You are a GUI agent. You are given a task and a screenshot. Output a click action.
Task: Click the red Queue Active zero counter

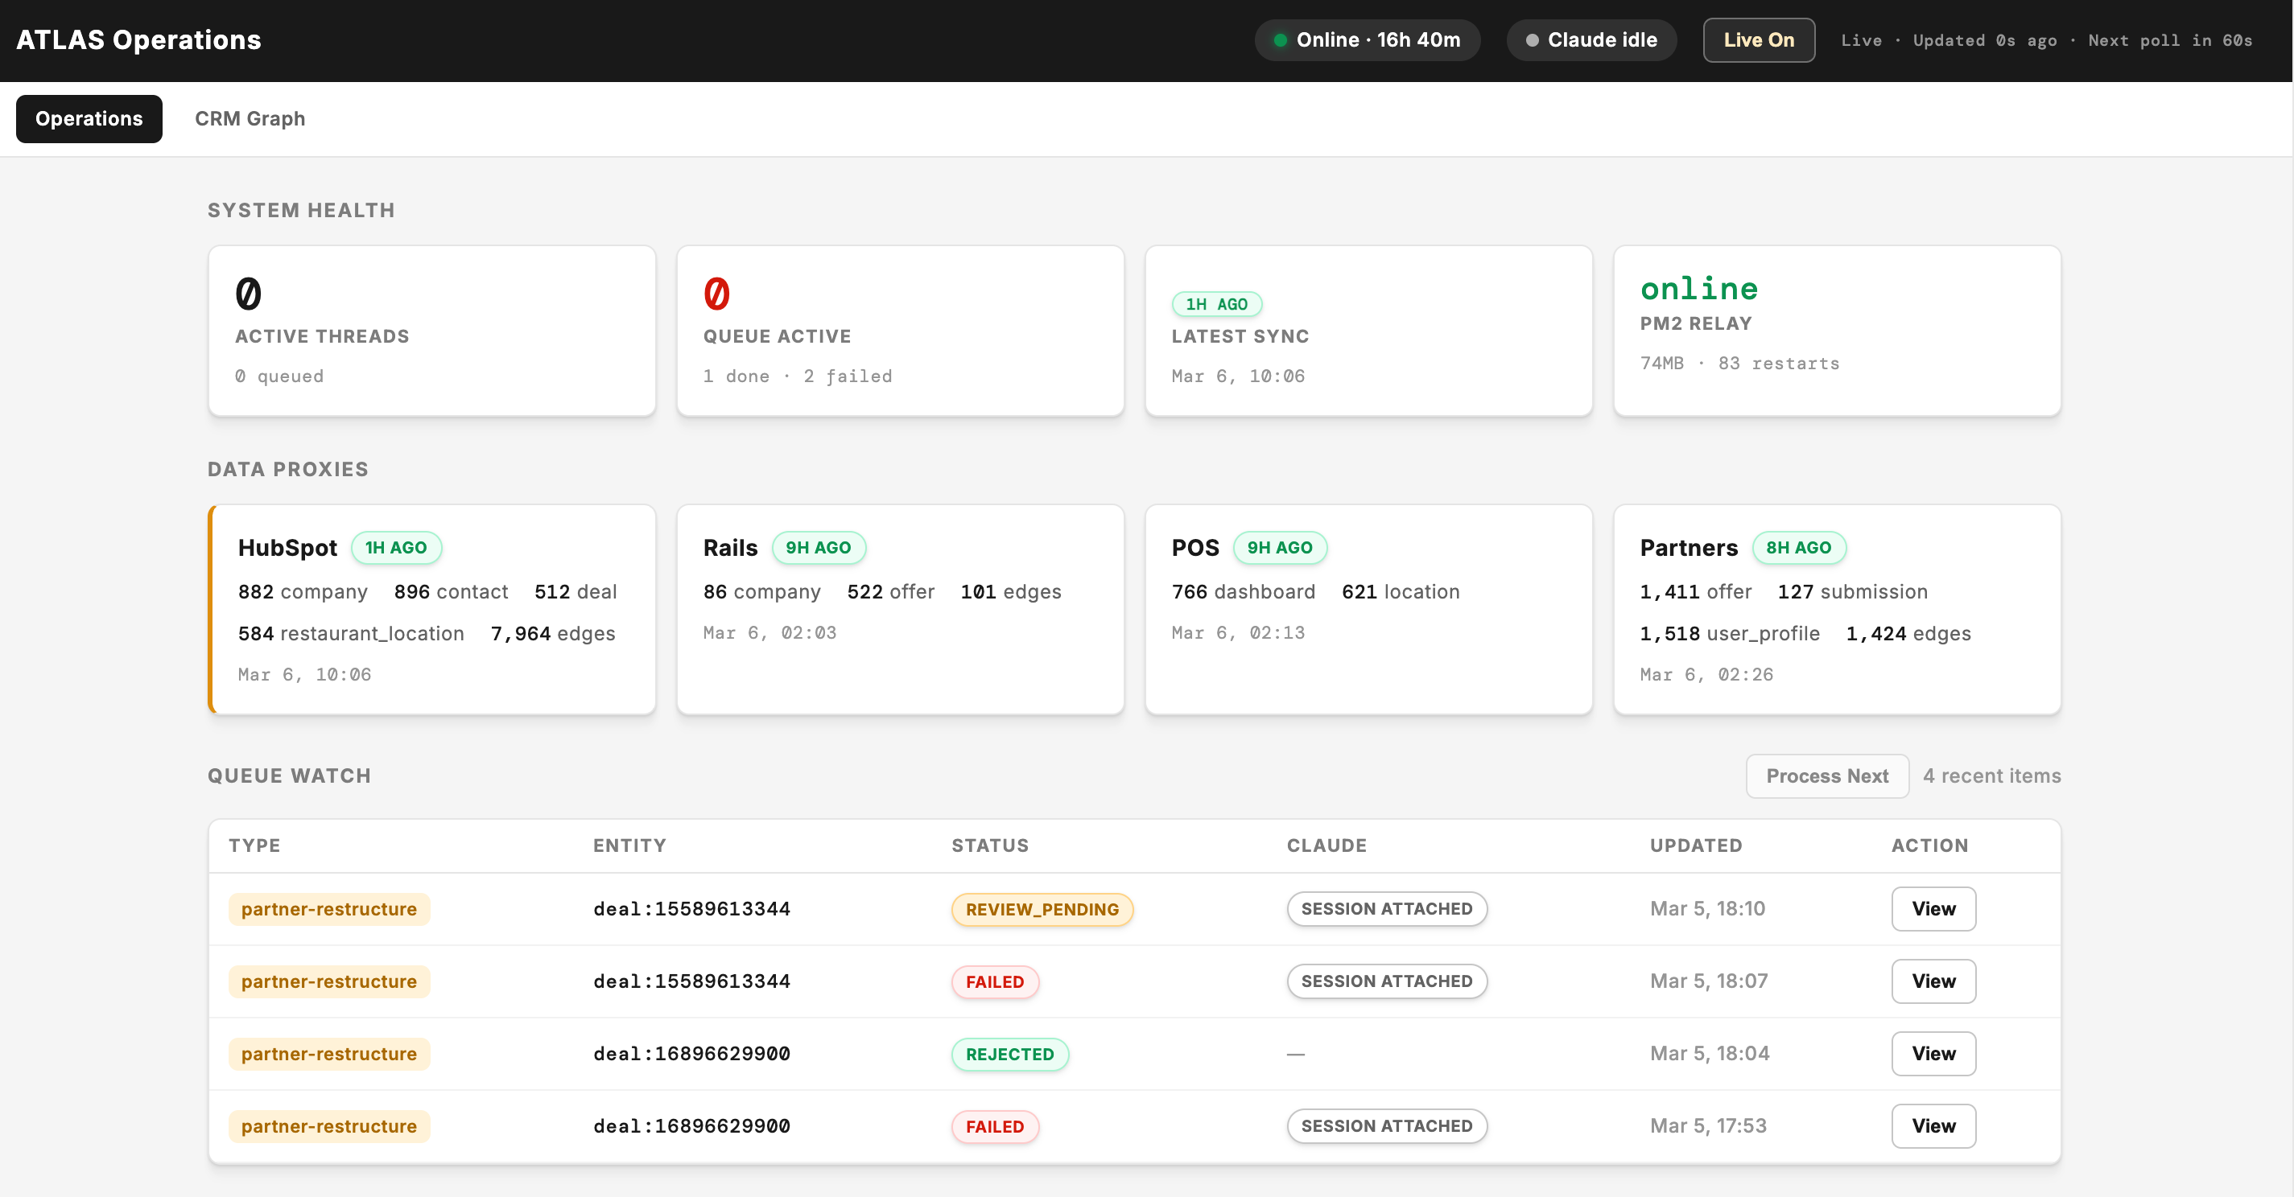(x=716, y=294)
